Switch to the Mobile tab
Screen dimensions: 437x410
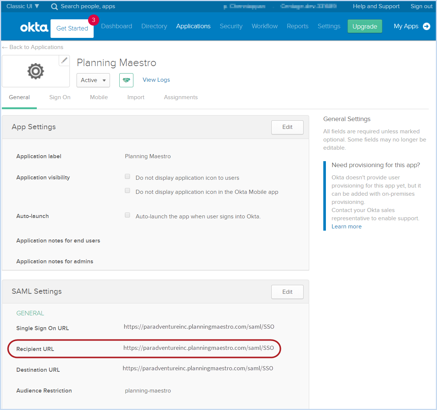click(99, 97)
